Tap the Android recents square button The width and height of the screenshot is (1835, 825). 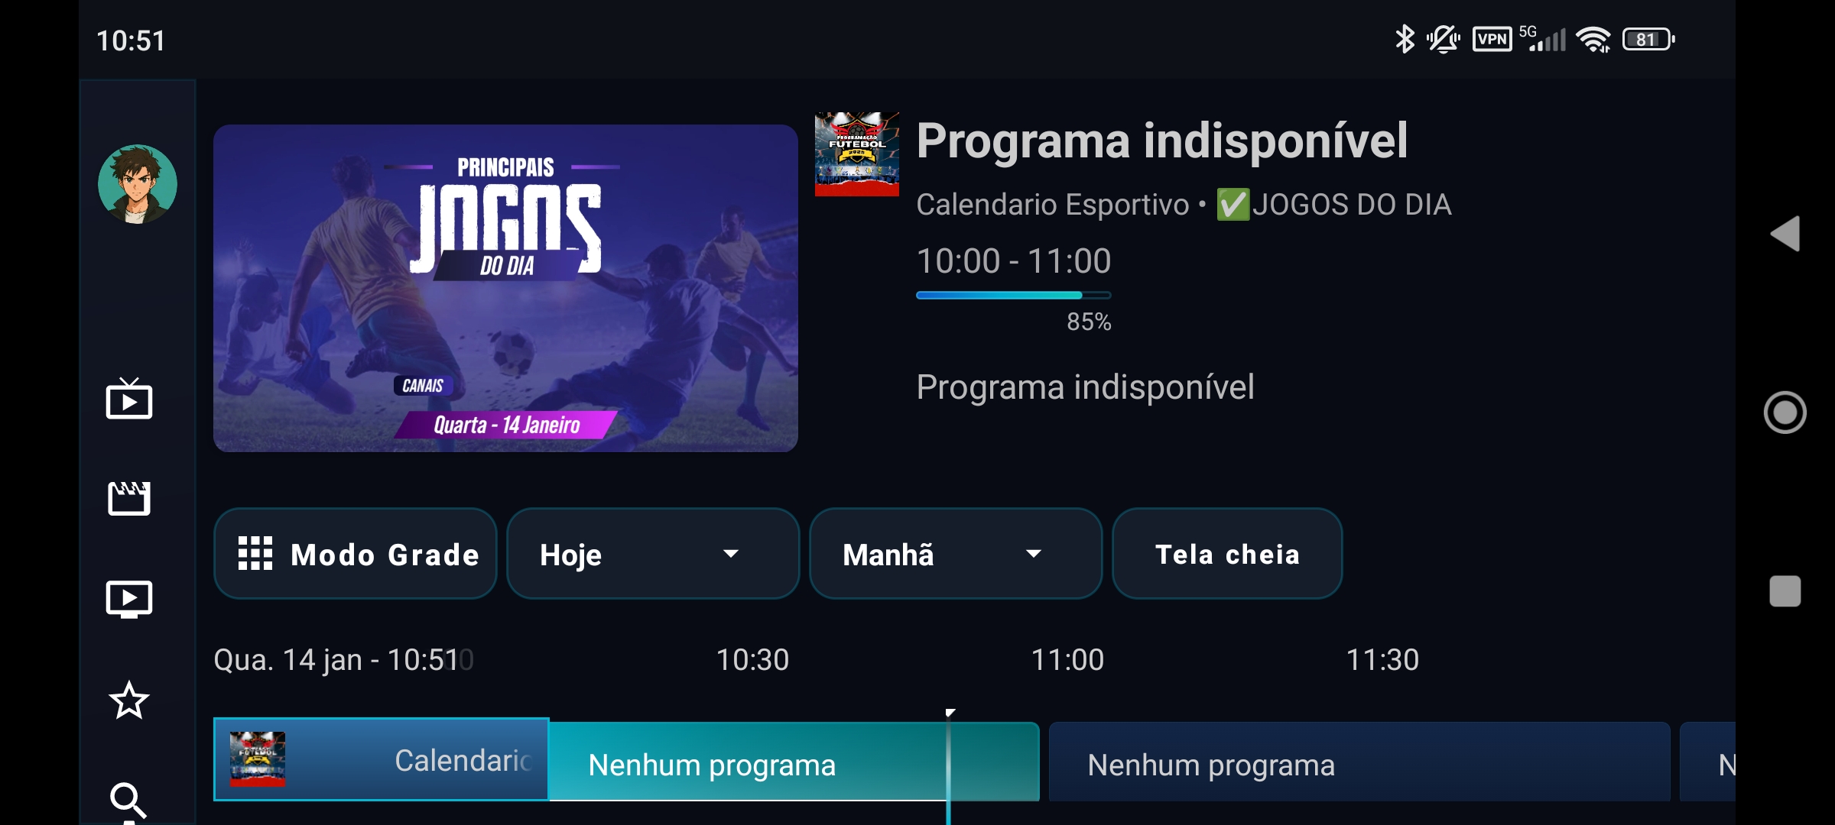point(1785,591)
